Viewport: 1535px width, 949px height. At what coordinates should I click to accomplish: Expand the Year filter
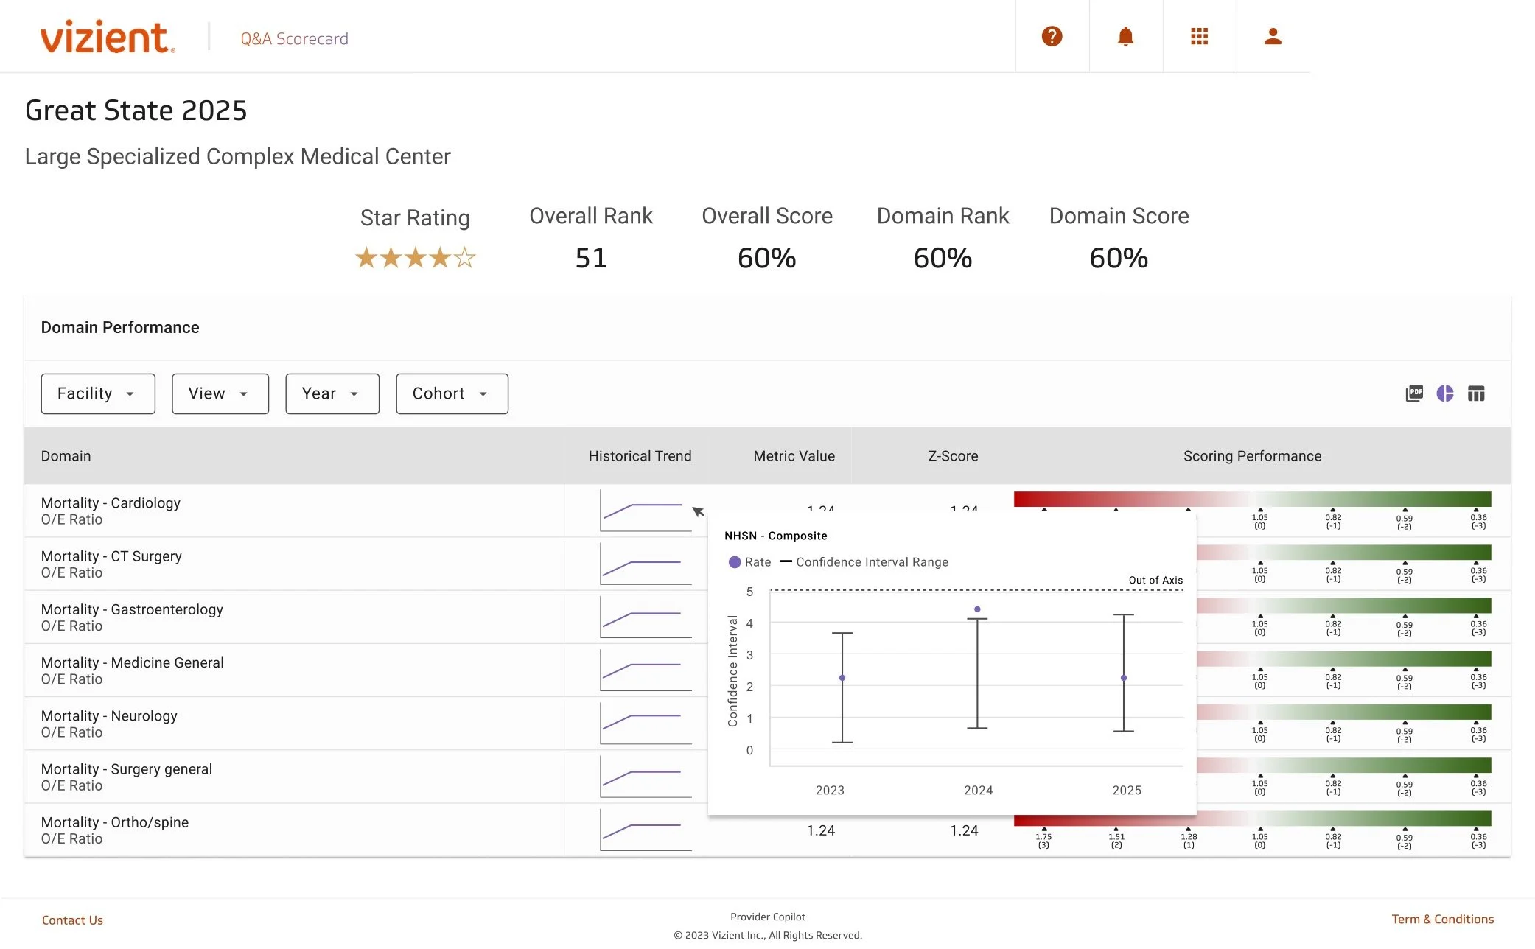tap(332, 393)
